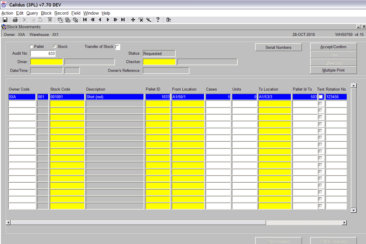Click To Location cell A1/53/3
Image resolution: width=366 pixels, height=244 pixels.
click(x=275, y=97)
